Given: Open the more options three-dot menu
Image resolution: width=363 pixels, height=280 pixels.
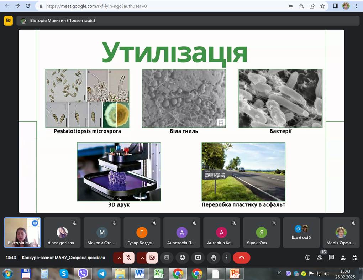Looking at the screenshot, I should pos(227,258).
